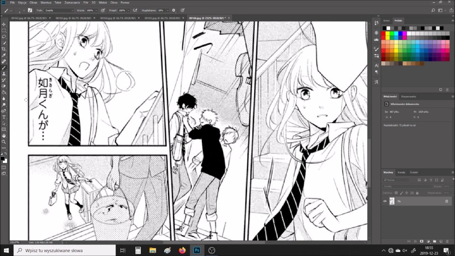Switch to the Kolor panel tab
Screen dimensions: 455x256
386,21
